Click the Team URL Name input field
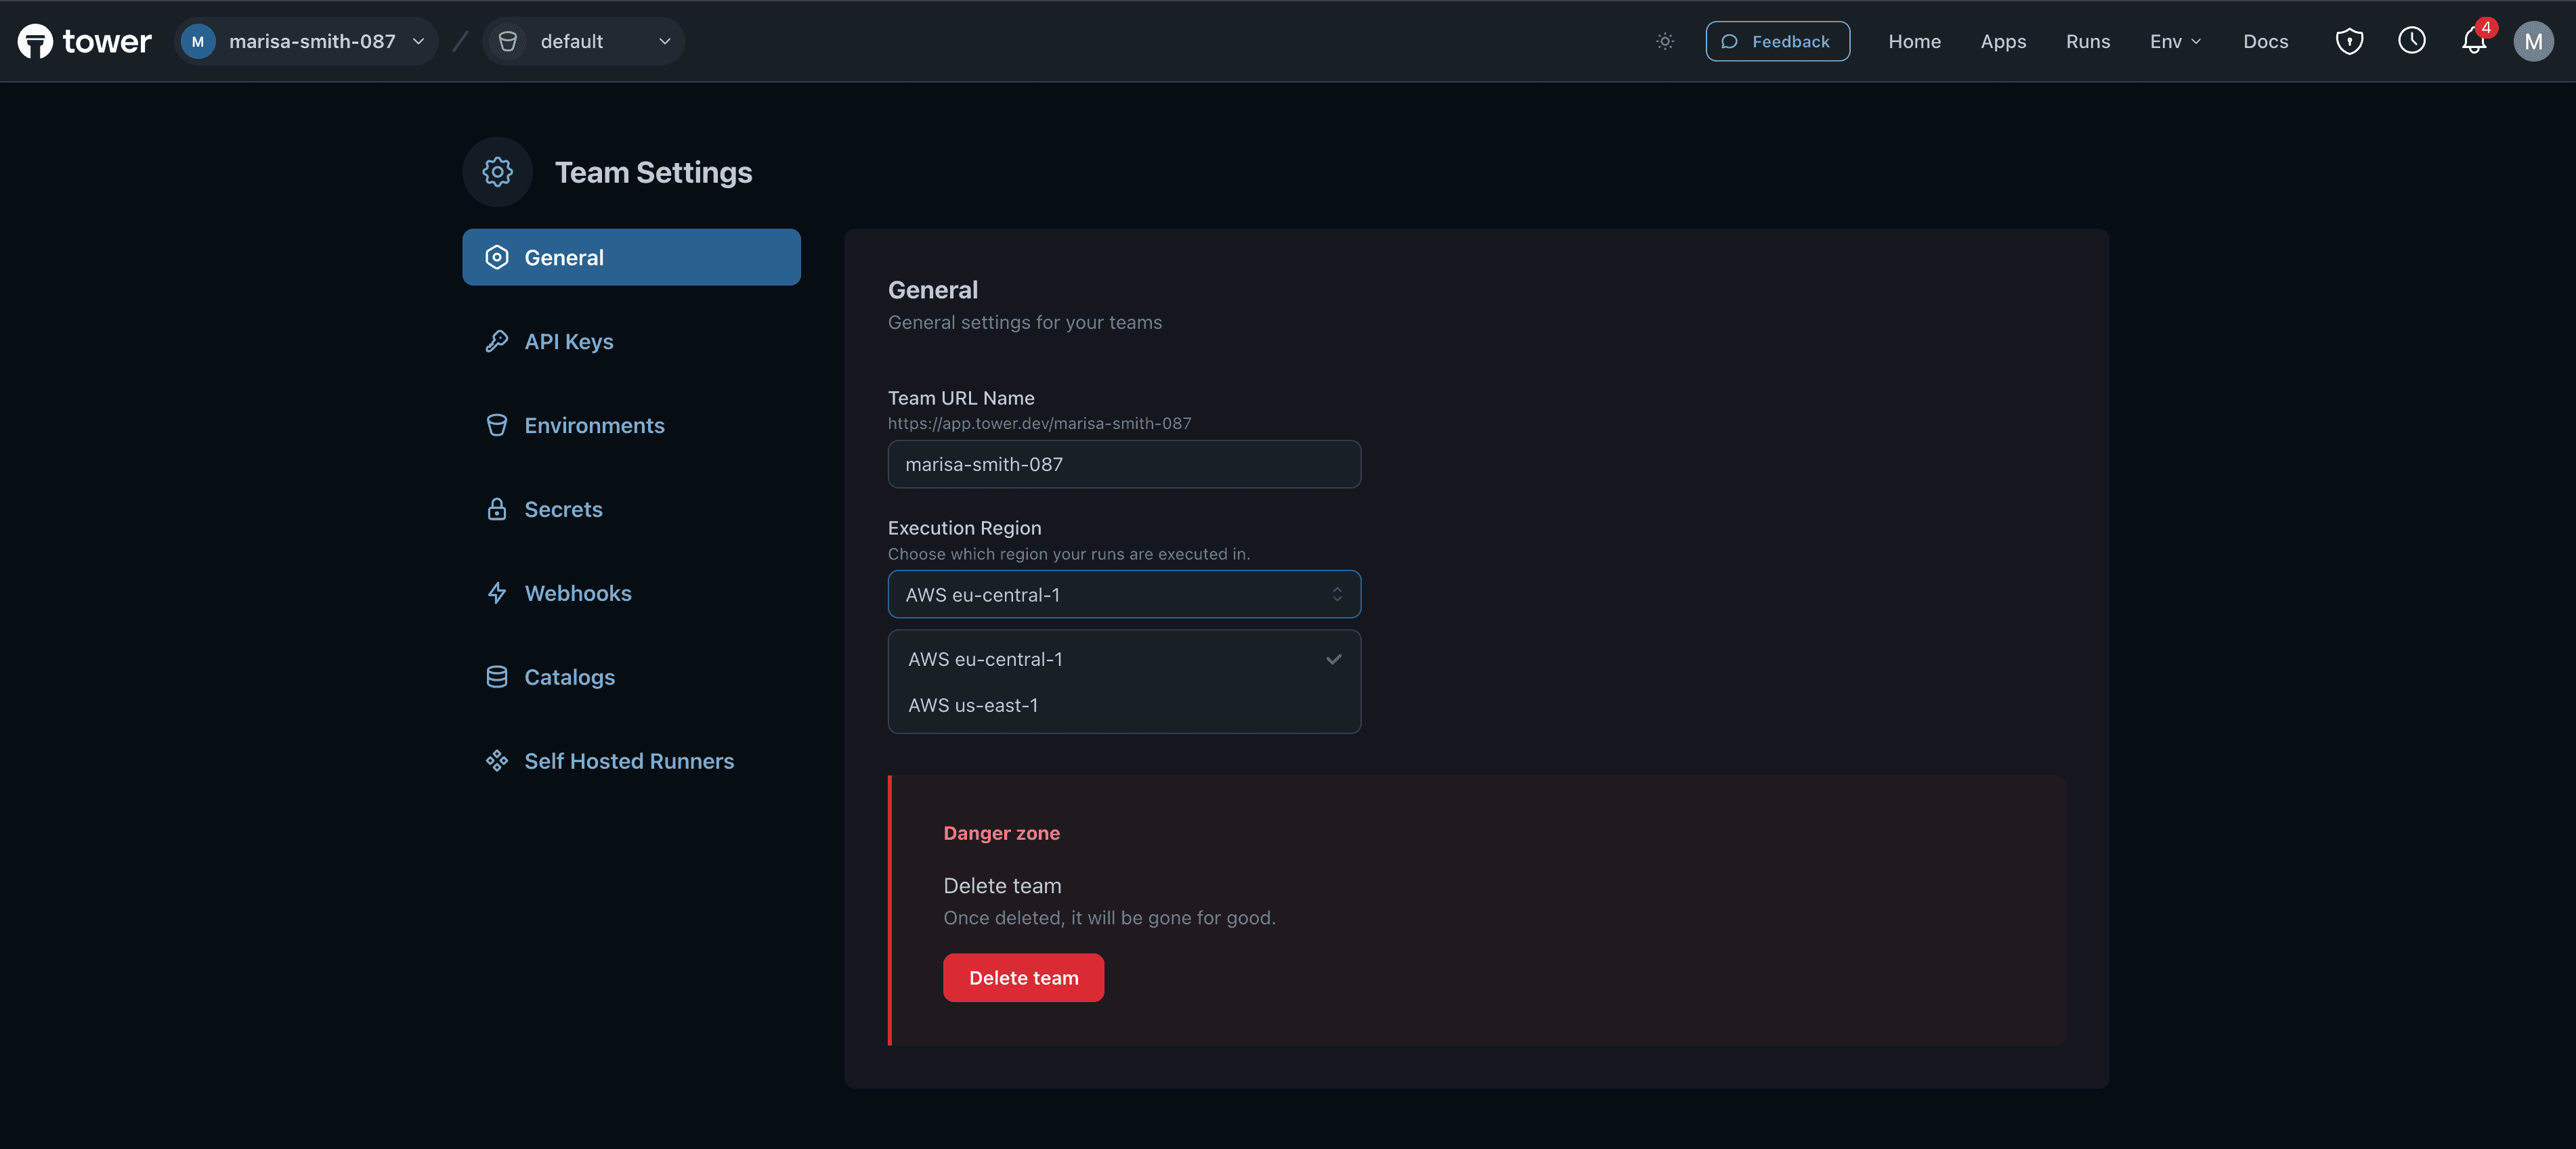Image resolution: width=2576 pixels, height=1149 pixels. coord(1123,465)
